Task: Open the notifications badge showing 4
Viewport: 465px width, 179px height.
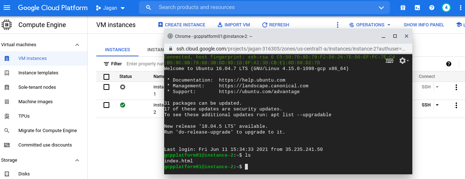Action: coord(446,8)
